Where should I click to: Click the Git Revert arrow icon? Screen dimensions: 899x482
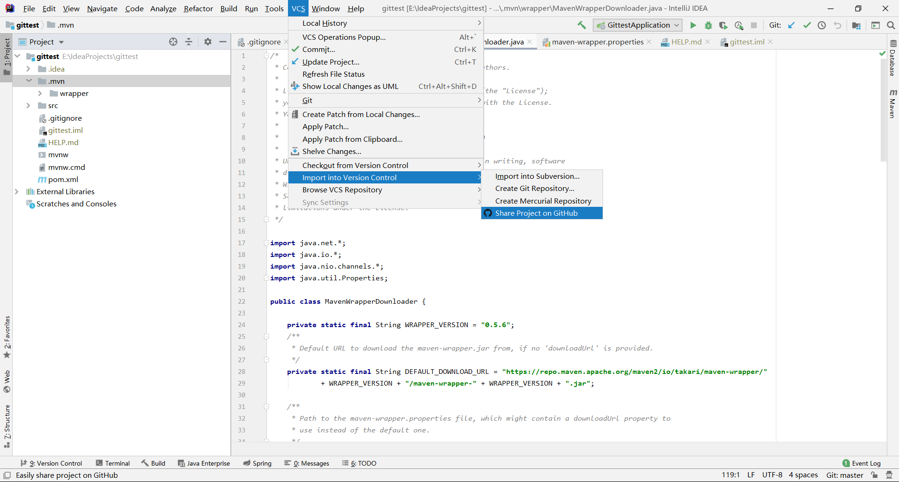click(x=837, y=25)
